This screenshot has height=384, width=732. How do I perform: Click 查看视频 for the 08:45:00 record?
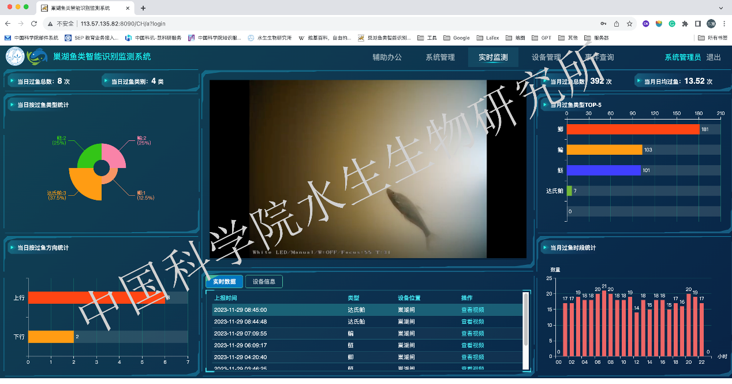[472, 310]
